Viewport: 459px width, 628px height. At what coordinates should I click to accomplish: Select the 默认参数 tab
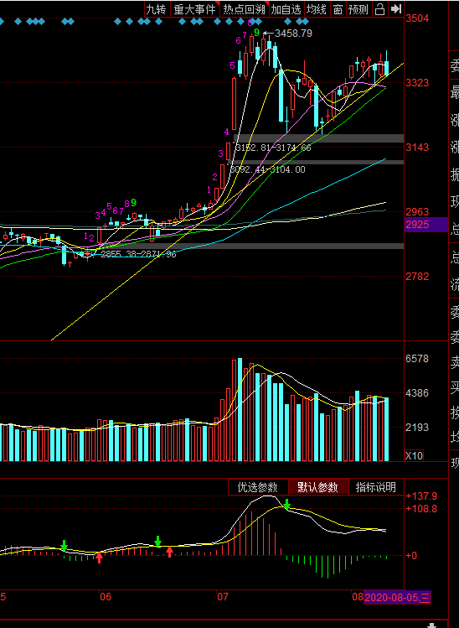[x=318, y=487]
